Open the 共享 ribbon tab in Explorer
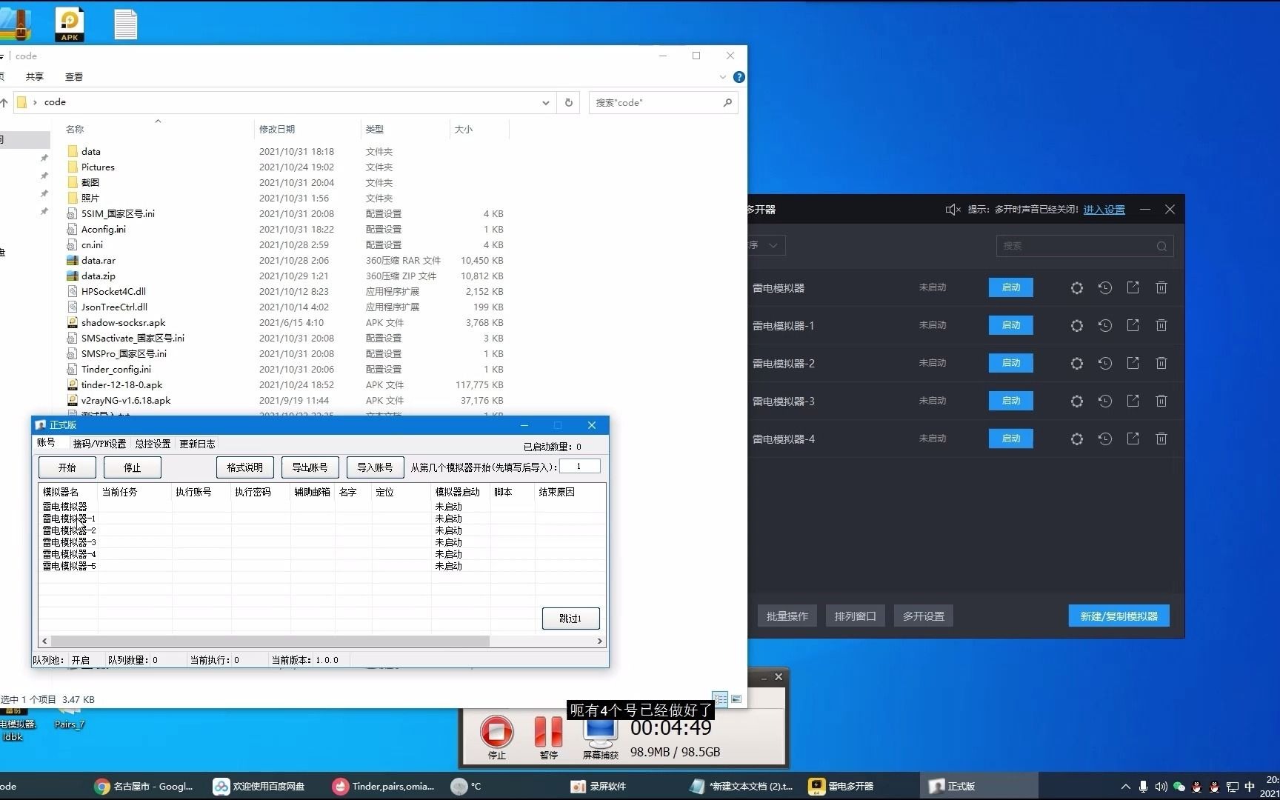Image resolution: width=1280 pixels, height=800 pixels. coord(34,76)
